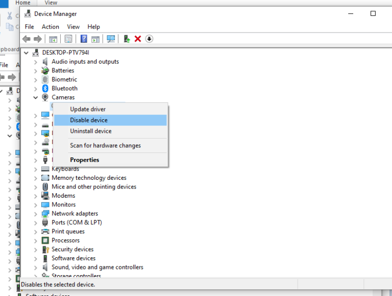Click the Properties sheet toolbar icon

coord(68,39)
